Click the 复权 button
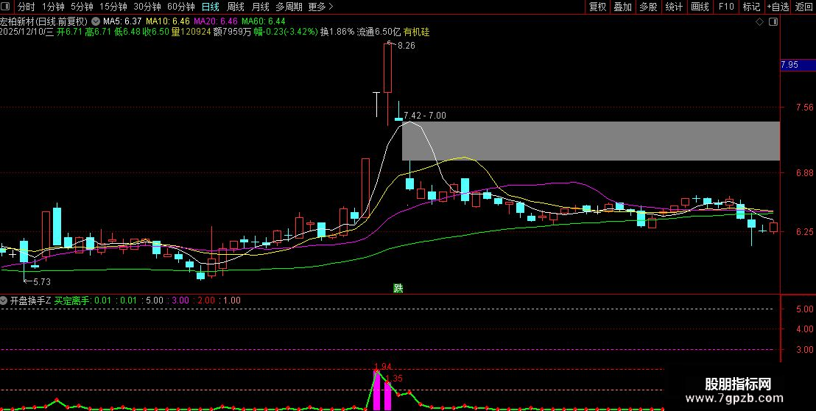 pos(597,7)
